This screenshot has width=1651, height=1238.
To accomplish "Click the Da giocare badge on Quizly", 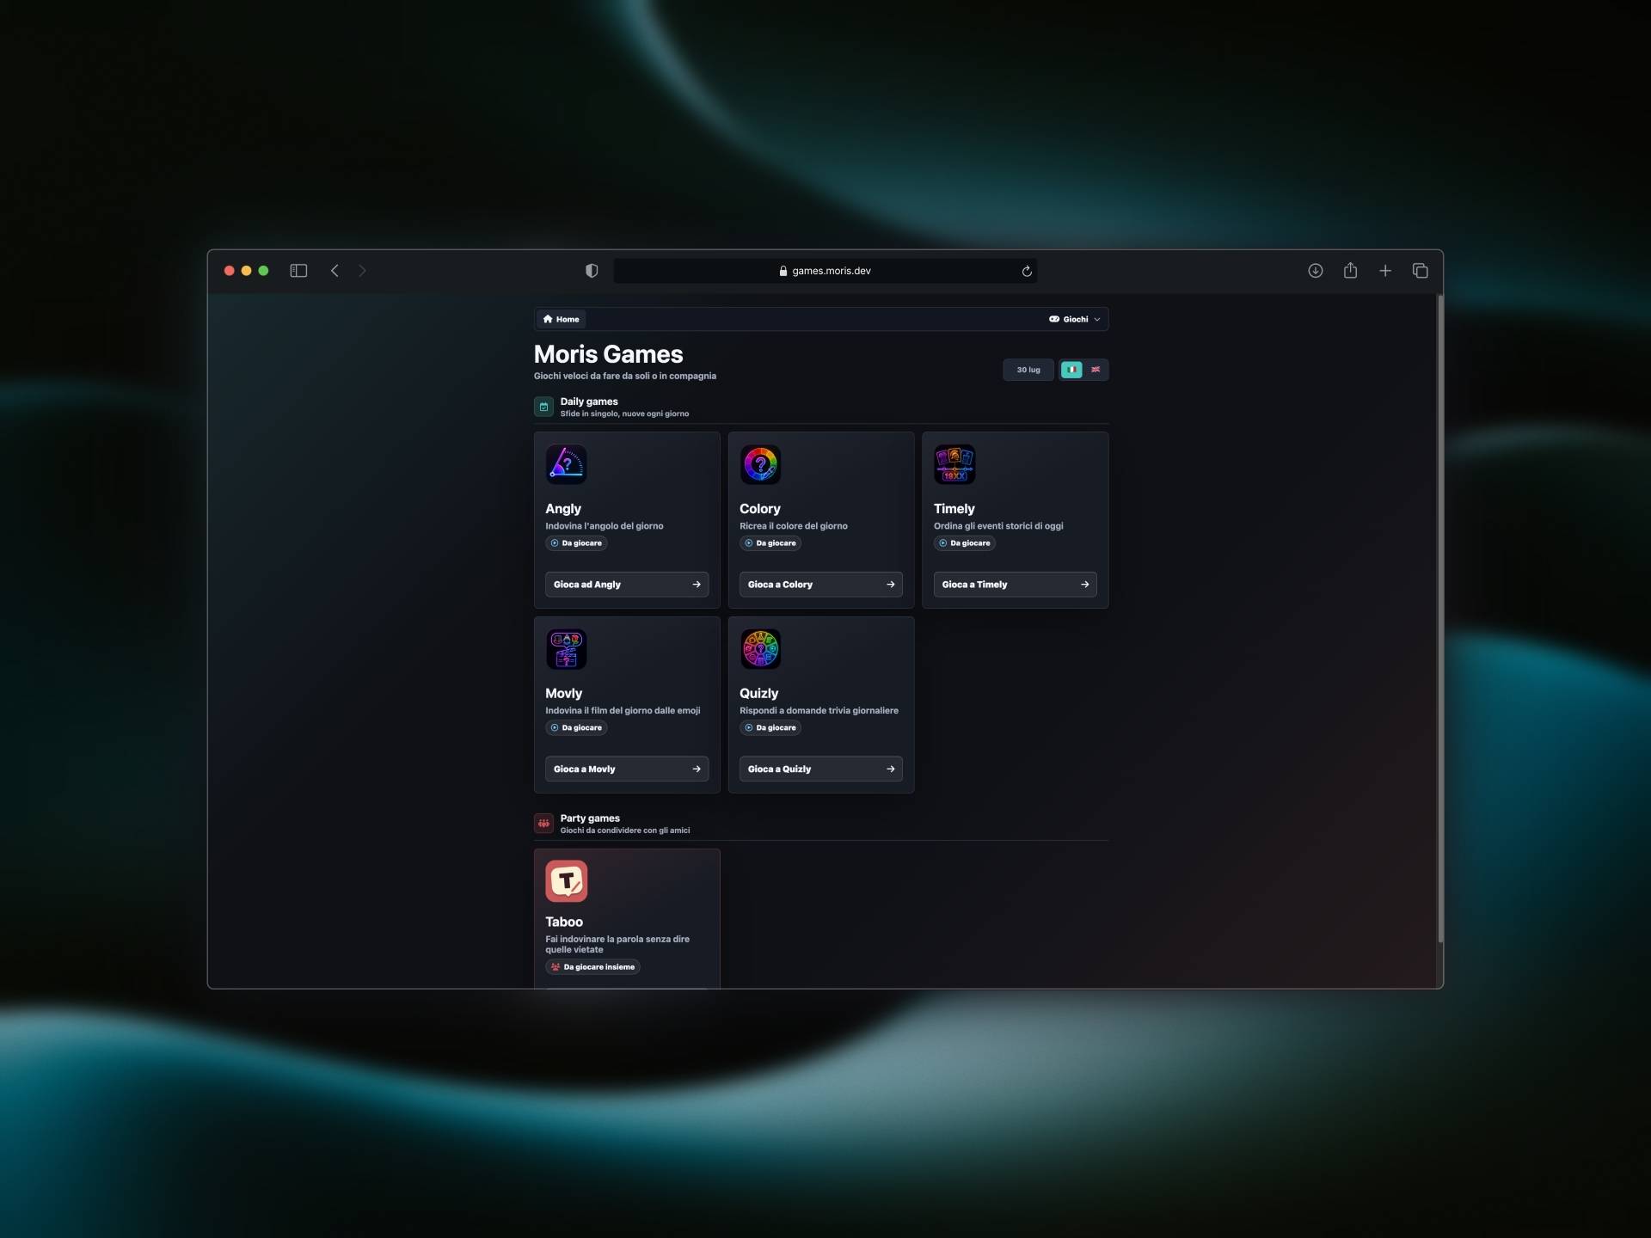I will 770,728.
